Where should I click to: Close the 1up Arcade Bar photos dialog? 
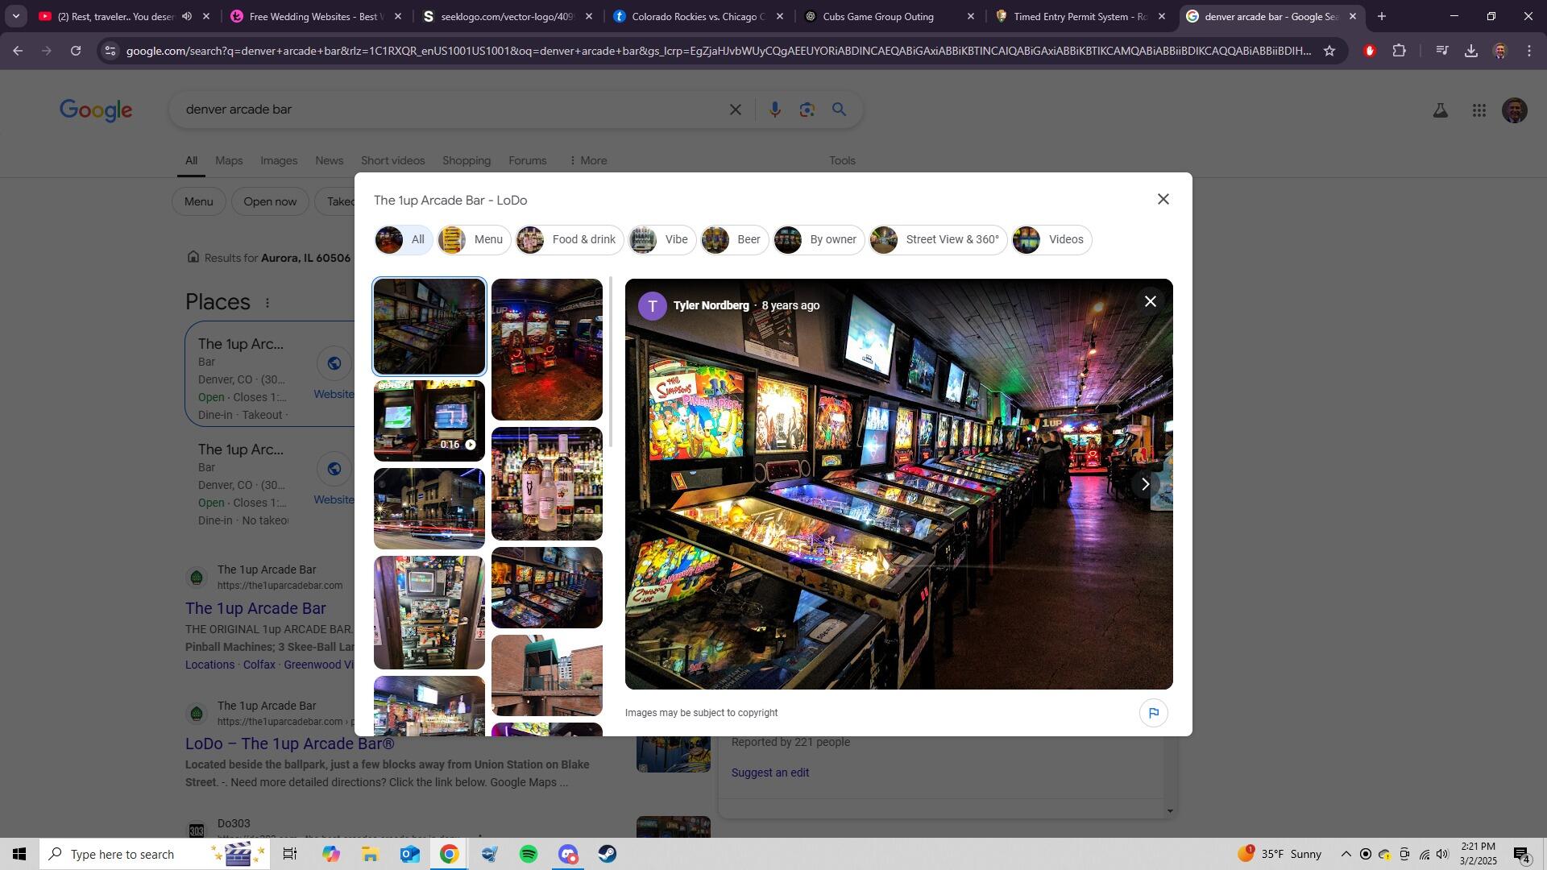[x=1163, y=199]
